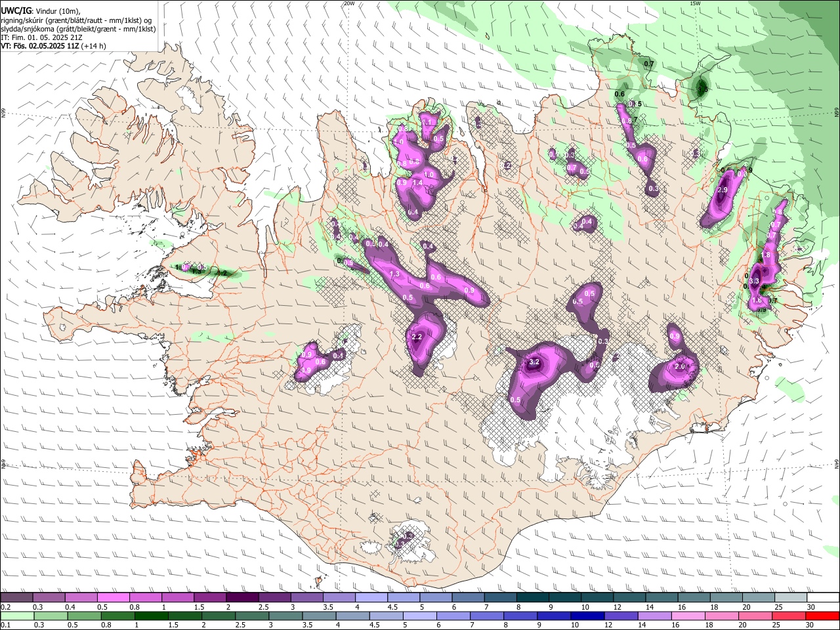This screenshot has height=630, width=840.
Task: Click the top-row swatch between 1 and 1.5
Action: click(x=178, y=597)
